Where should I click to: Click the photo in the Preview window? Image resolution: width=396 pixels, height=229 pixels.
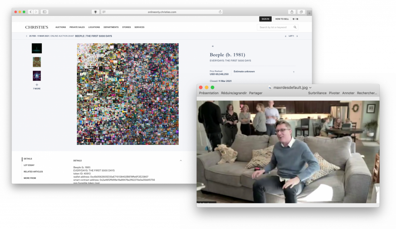click(288, 152)
